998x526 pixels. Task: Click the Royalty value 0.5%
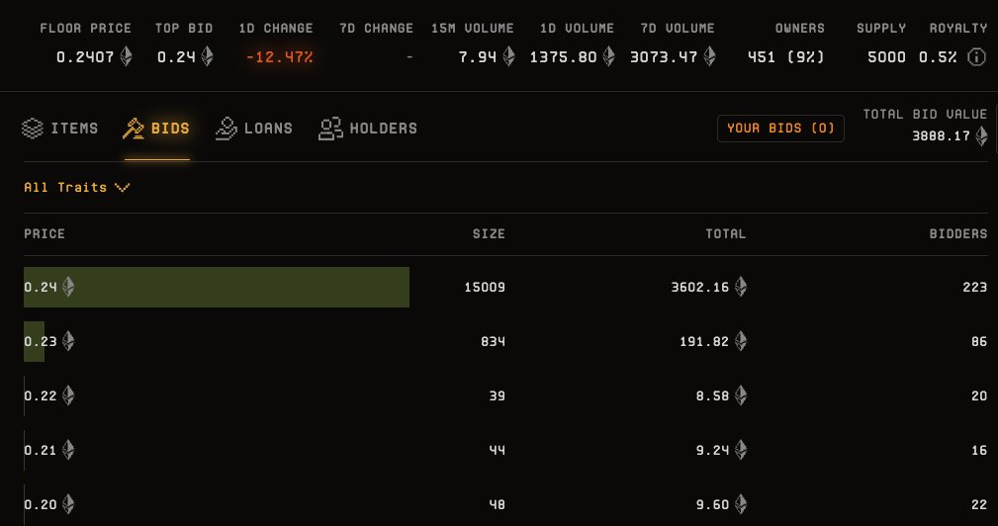938,57
